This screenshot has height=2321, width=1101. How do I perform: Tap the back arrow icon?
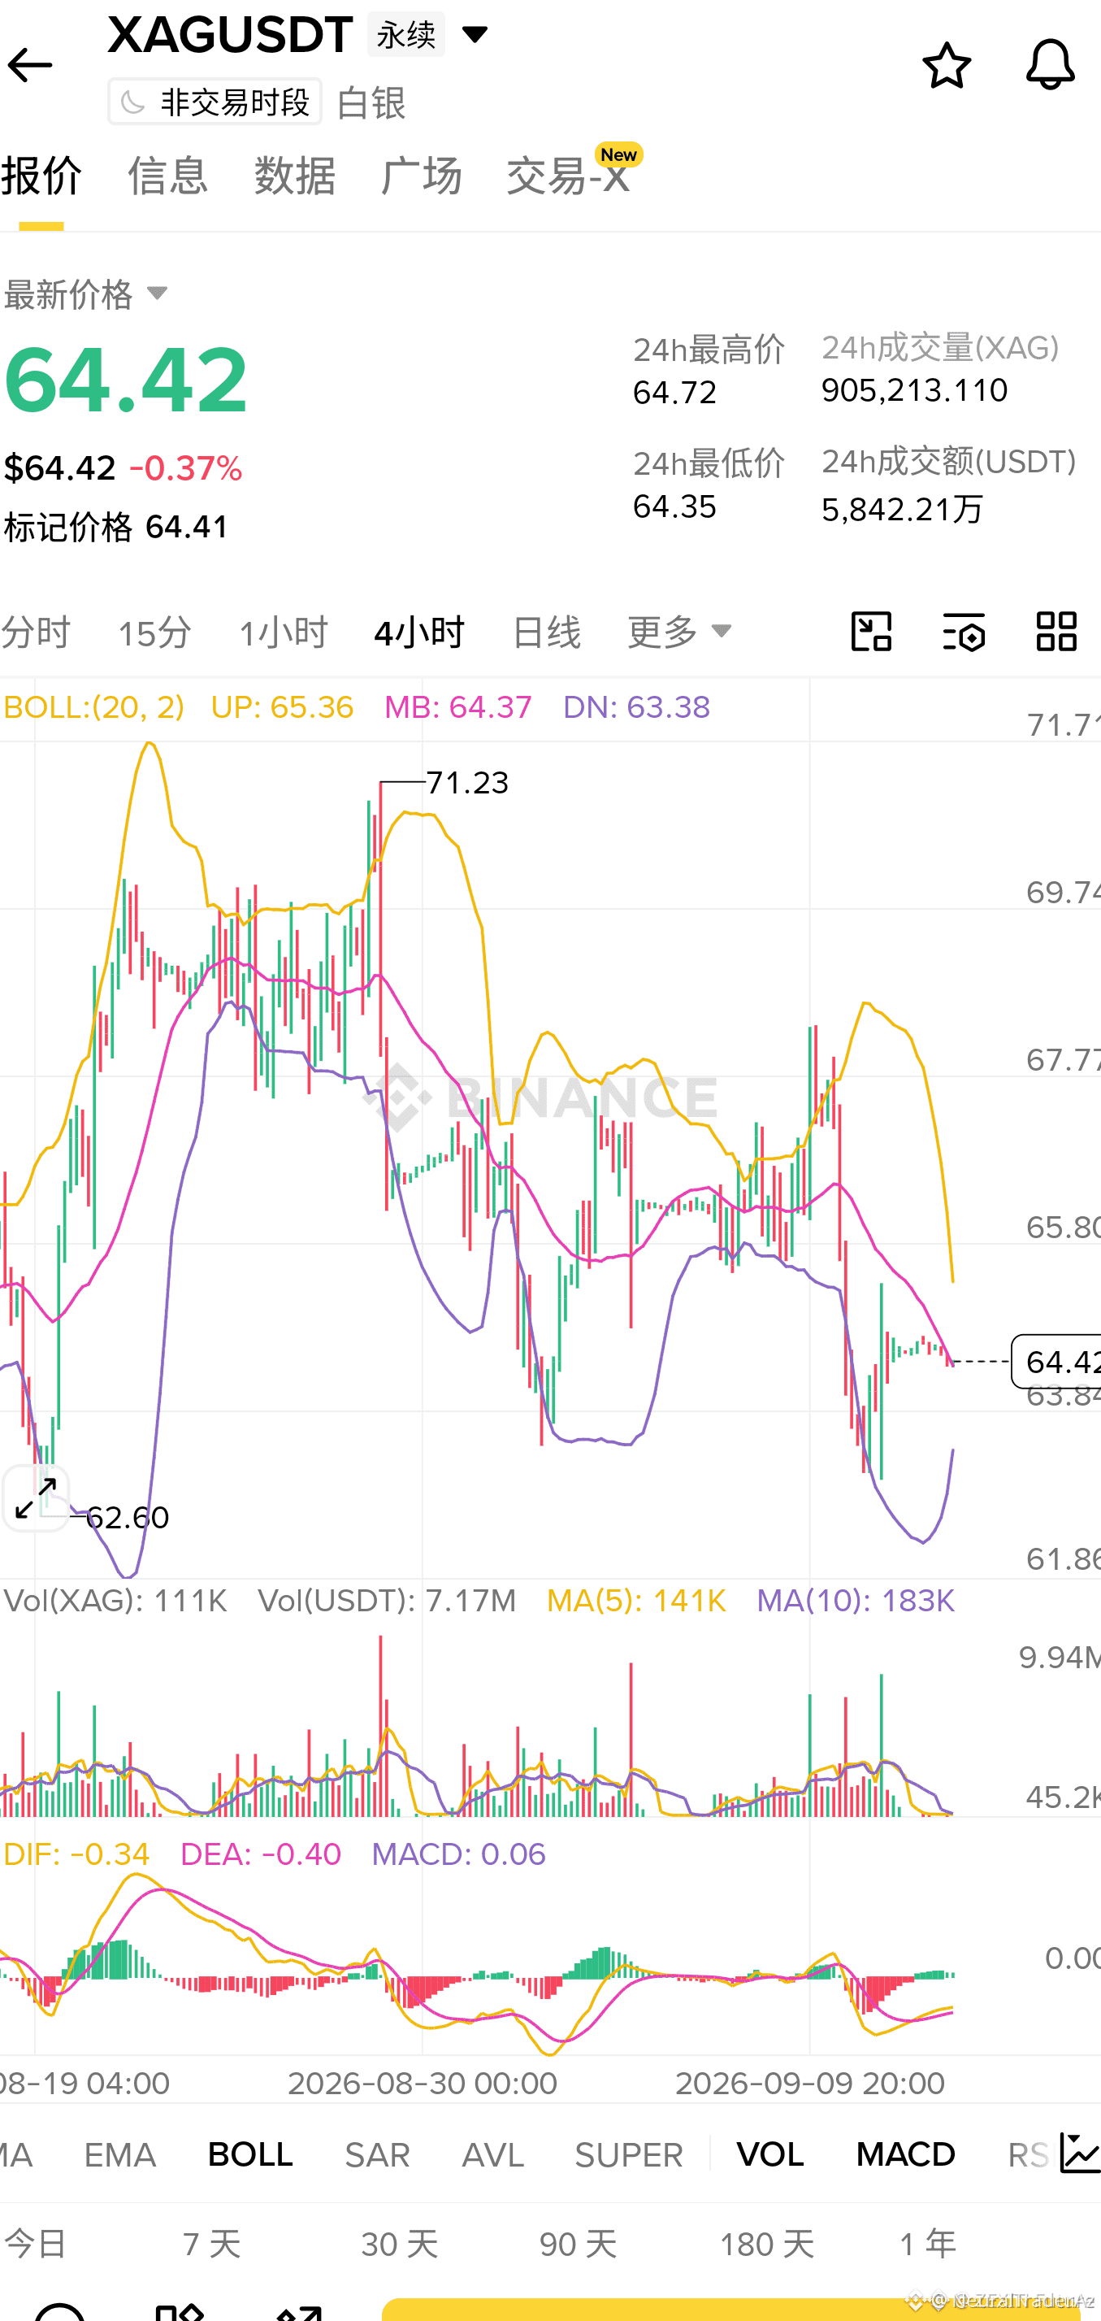click(30, 66)
